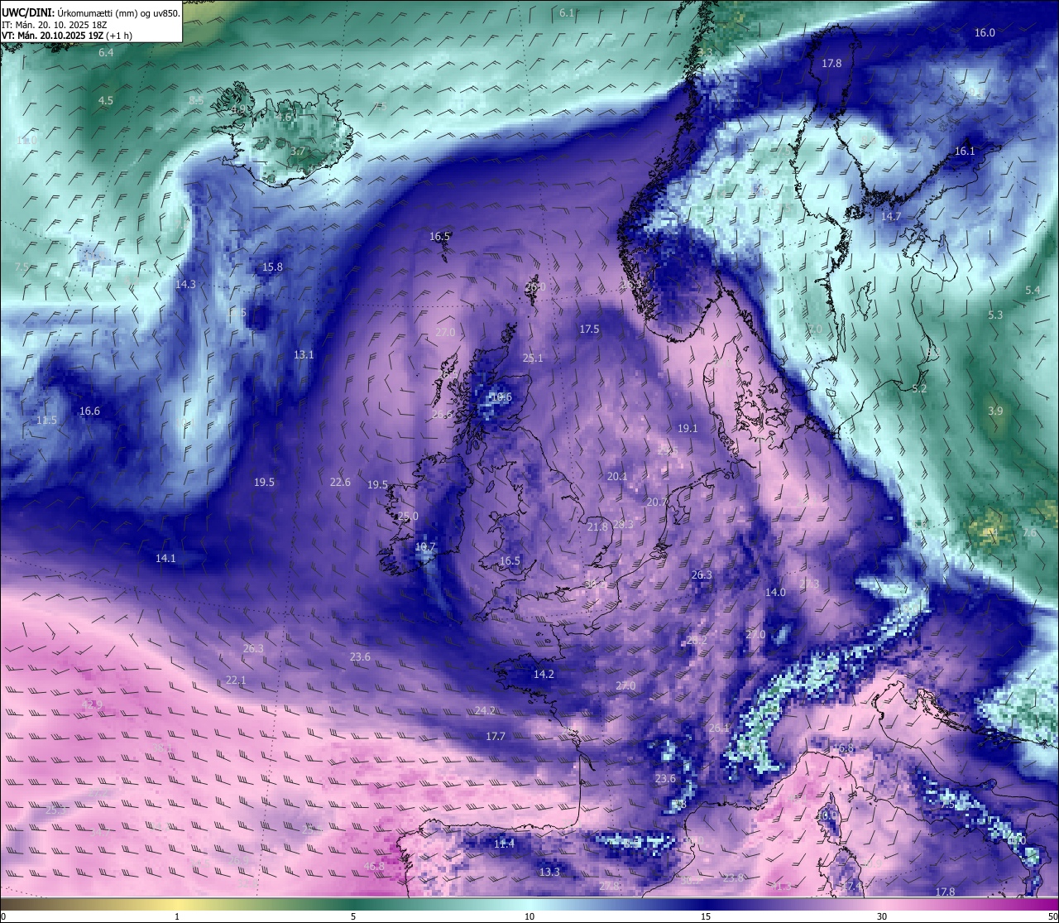Click the 22.1 value label

[236, 680]
